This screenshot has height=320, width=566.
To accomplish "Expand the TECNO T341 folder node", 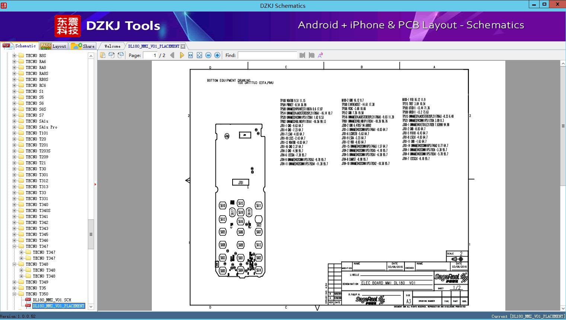I will tap(14, 216).
